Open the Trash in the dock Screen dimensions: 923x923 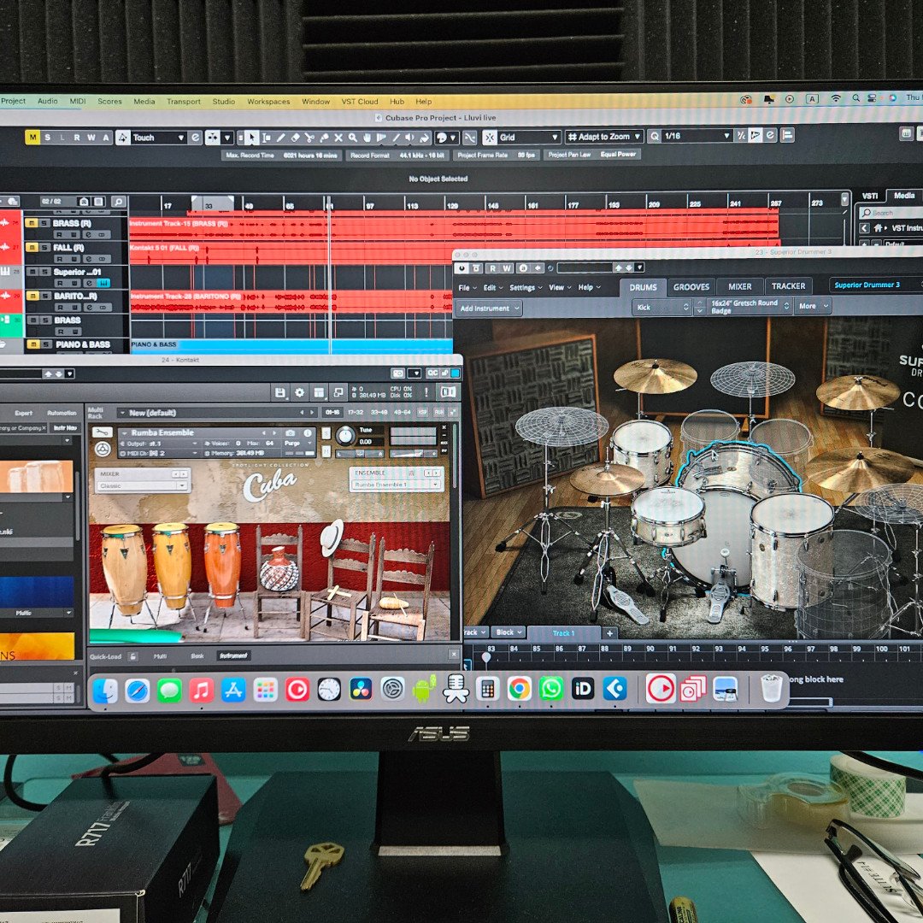(x=771, y=688)
